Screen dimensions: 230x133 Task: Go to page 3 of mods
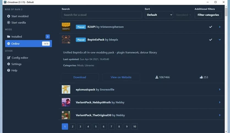(x=80, y=126)
